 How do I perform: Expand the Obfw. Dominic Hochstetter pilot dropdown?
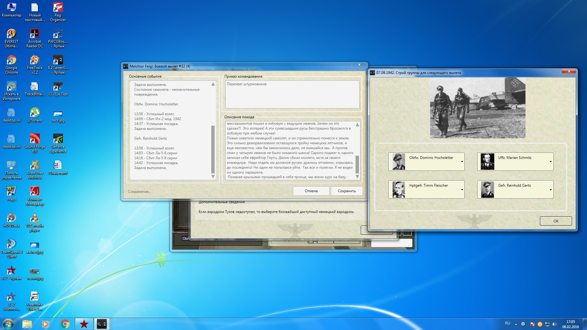(x=462, y=162)
